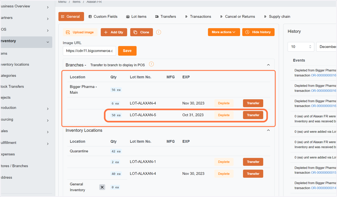Screen dimensions: 337x197
Task: Click Menu in the breadcrumb
Action: 62,2
